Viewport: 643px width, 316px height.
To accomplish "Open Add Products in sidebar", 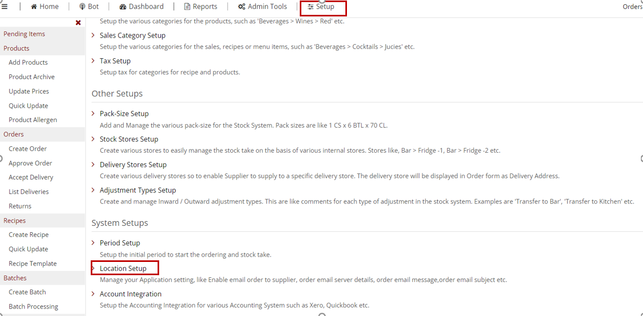I will (x=28, y=63).
